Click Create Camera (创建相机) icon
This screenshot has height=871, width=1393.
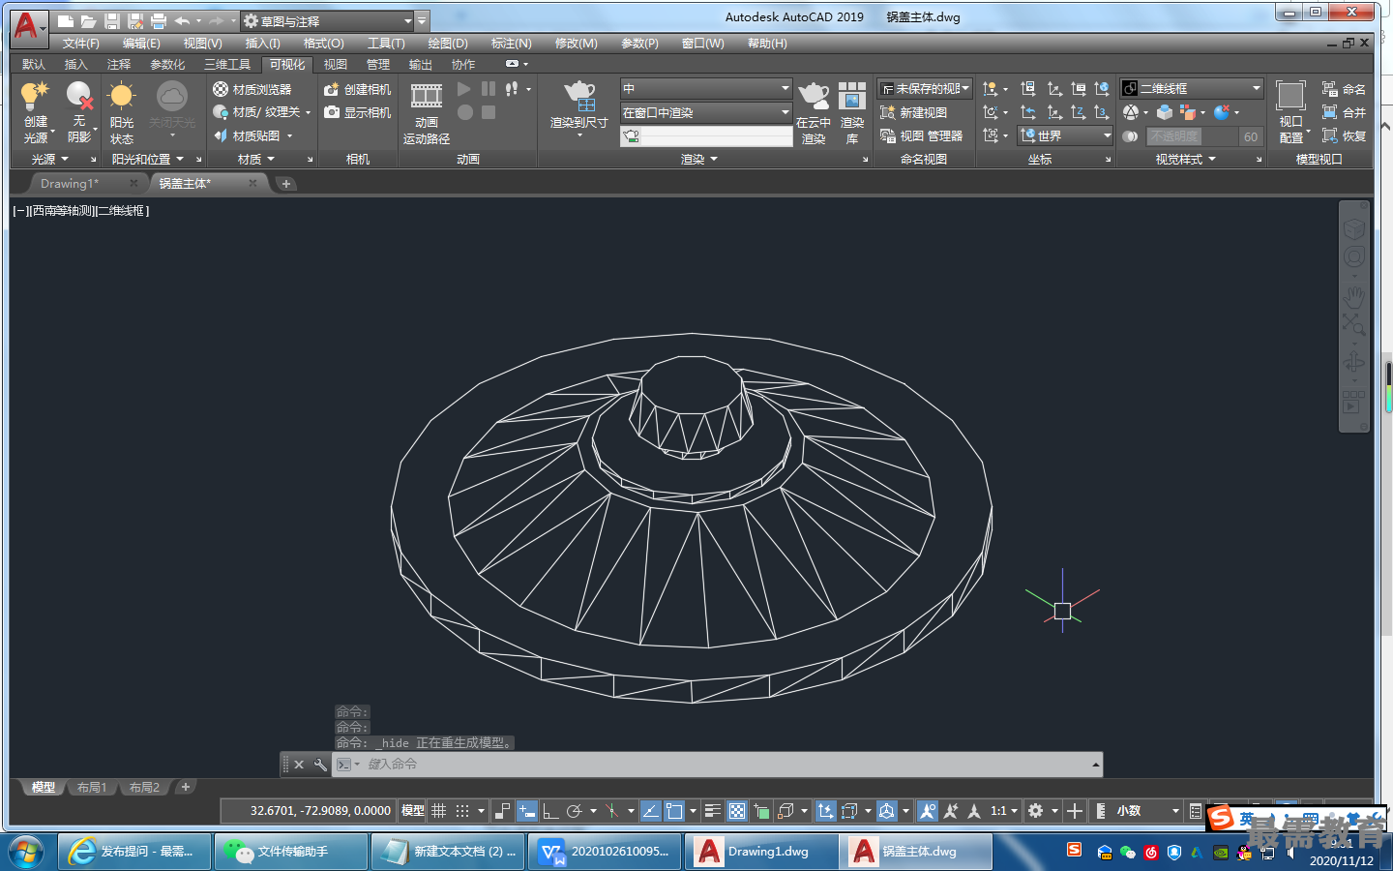click(x=332, y=89)
